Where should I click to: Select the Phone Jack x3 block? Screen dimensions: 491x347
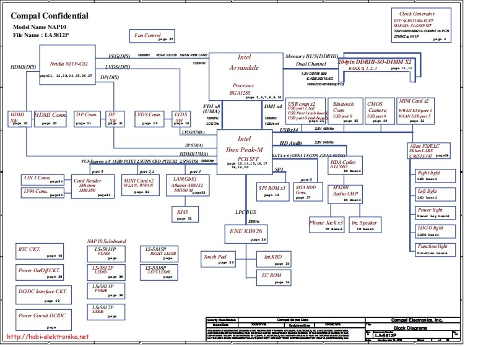[x=326, y=225]
